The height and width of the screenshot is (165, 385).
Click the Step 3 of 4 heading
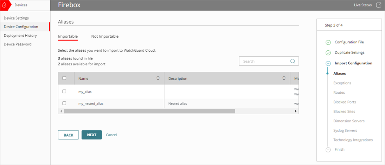[334, 25]
